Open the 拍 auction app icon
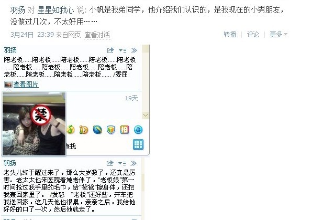The width and height of the screenshot is (323, 220). coord(125,130)
